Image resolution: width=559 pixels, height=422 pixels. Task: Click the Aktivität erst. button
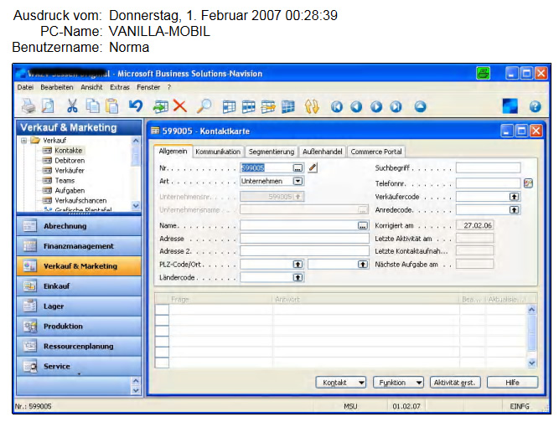tap(455, 383)
